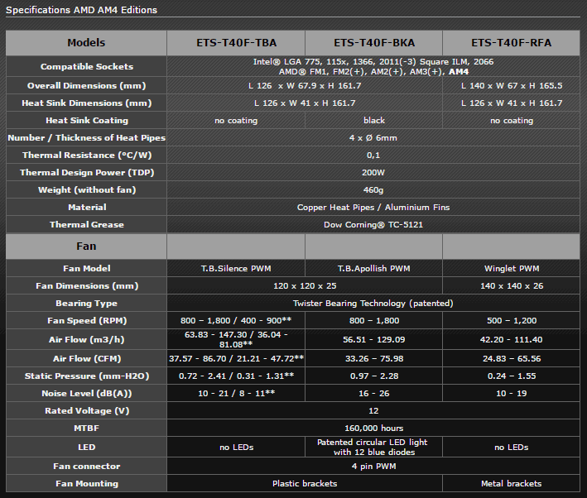Click the Specifications AMD AM4 Editions heading

click(x=81, y=10)
